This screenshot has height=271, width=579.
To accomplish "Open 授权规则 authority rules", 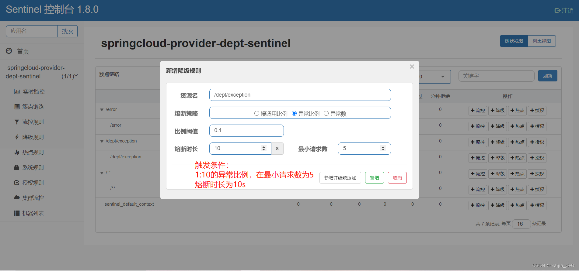I will point(29,183).
